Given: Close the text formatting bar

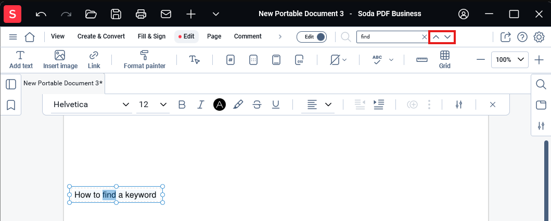Looking at the screenshot, I should click(493, 105).
